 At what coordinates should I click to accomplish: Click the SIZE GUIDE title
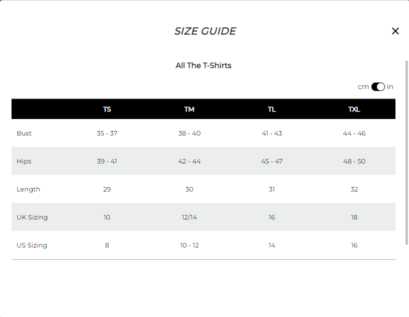205,31
